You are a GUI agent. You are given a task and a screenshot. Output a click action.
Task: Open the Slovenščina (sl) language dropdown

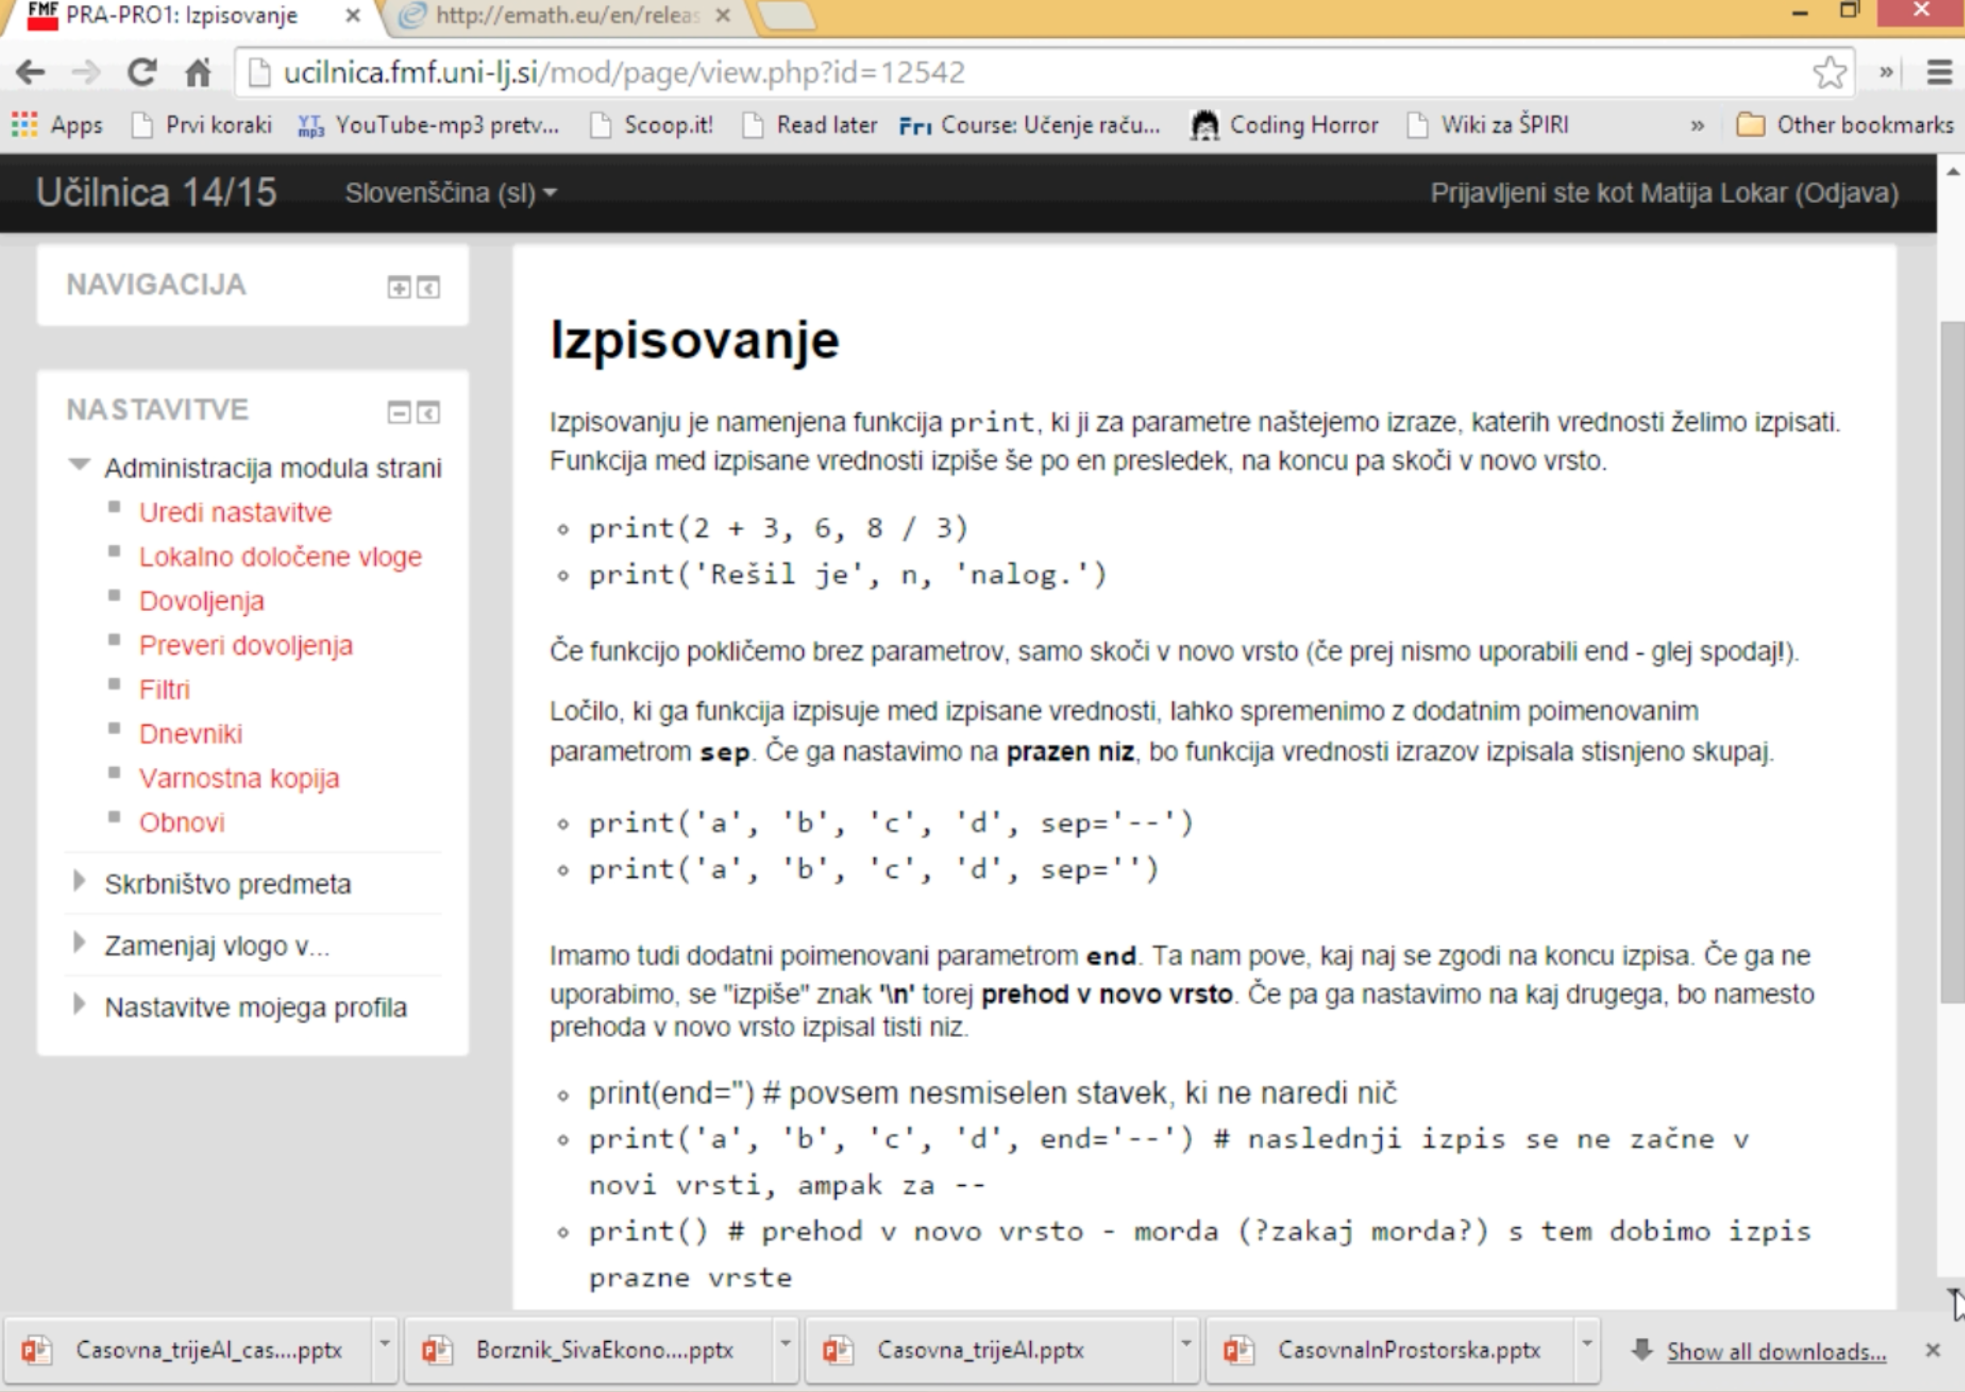[451, 193]
